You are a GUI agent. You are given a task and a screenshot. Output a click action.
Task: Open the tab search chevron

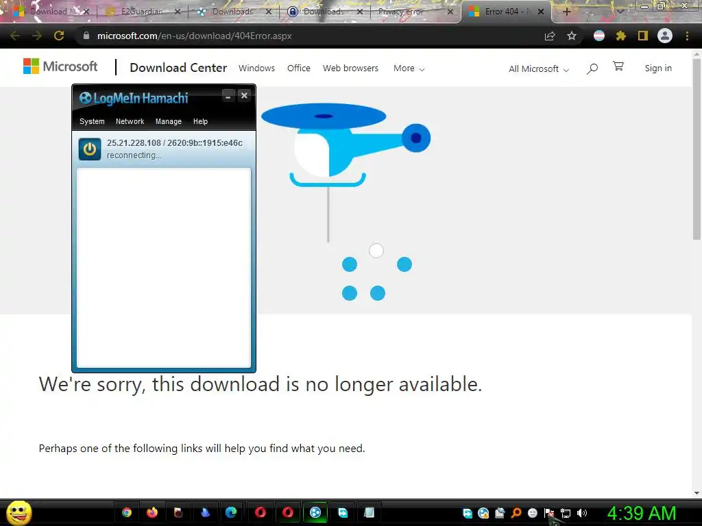pos(620,12)
